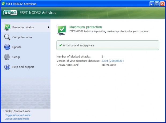This screenshot has height=123, width=166.
Task: Go to the Update section
Action: [26, 47]
